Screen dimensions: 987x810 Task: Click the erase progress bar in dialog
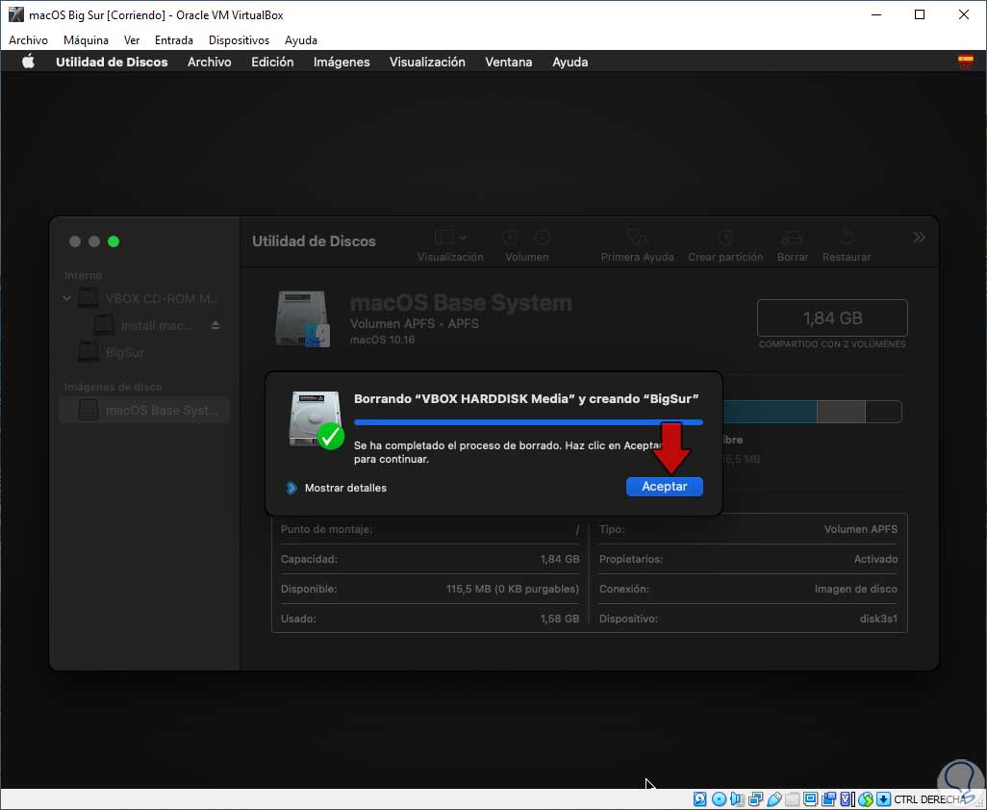click(528, 422)
